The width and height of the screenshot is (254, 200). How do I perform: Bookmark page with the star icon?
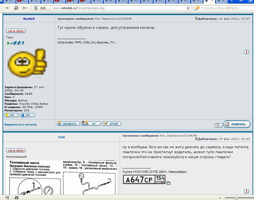click(x=188, y=8)
